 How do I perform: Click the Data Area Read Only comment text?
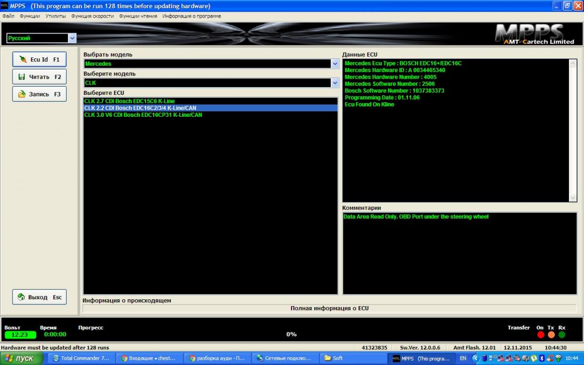416,217
